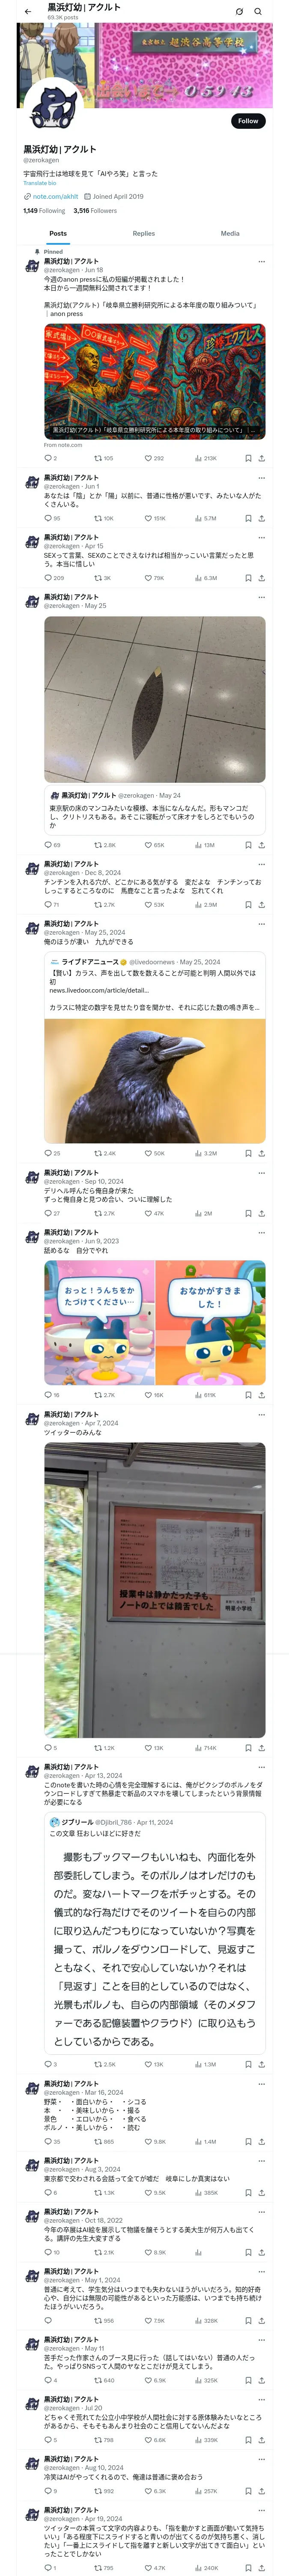
Task: Open the three-dot menu on the pinned post
Action: pos(261,262)
